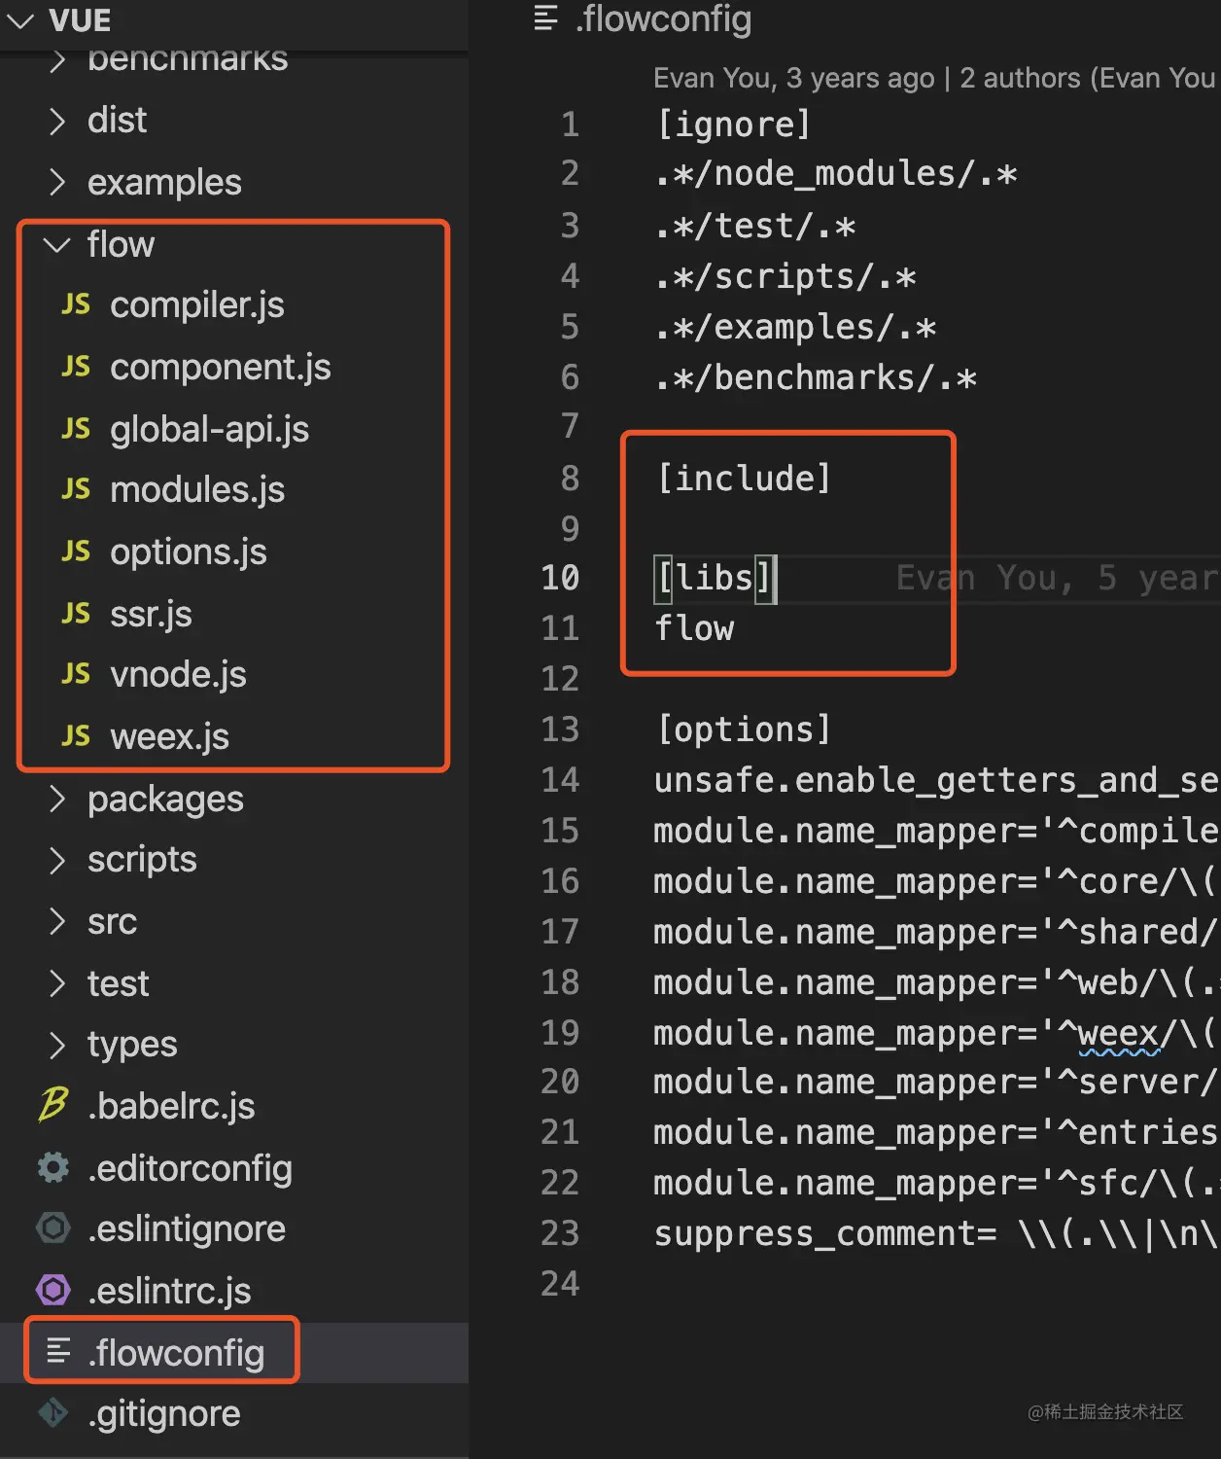Click the text file icon next to .flowconfig in explorer
1221x1459 pixels.
pyautogui.click(x=58, y=1351)
